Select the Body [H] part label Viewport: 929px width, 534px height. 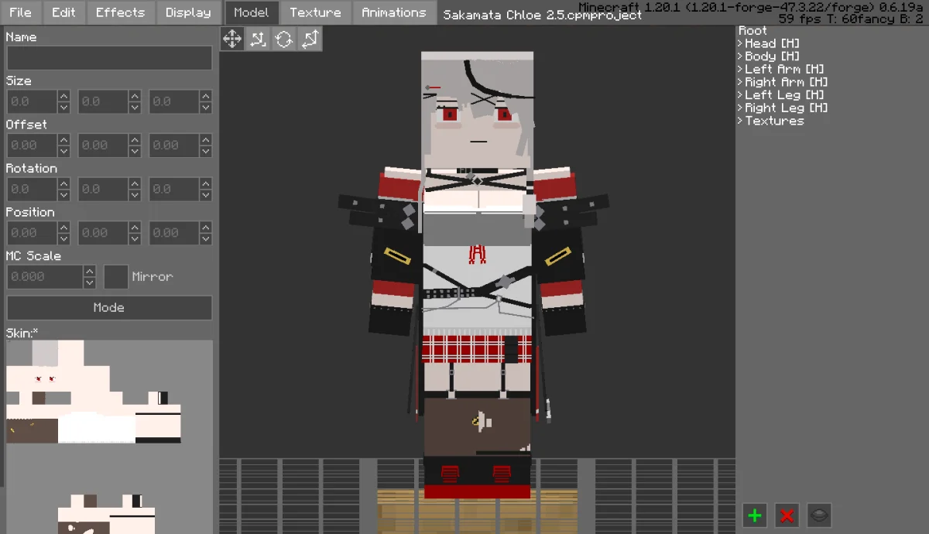(773, 56)
